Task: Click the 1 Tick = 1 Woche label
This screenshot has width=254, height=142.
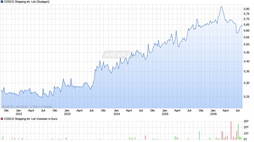Action: [x=41, y=107]
